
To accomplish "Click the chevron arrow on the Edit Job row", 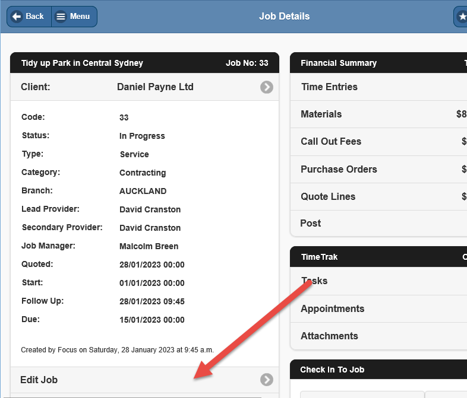I will 267,380.
